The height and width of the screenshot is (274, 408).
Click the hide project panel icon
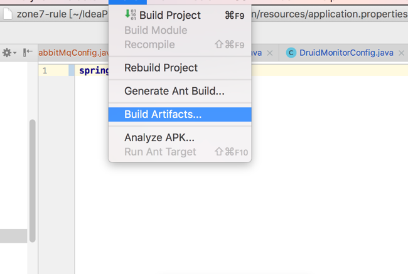click(28, 53)
